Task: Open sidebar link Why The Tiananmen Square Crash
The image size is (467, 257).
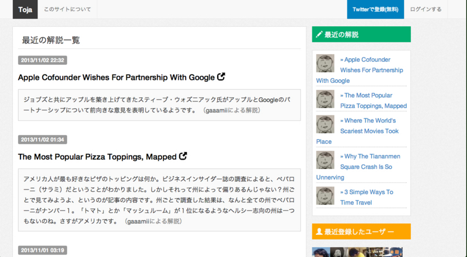Action: (358, 167)
